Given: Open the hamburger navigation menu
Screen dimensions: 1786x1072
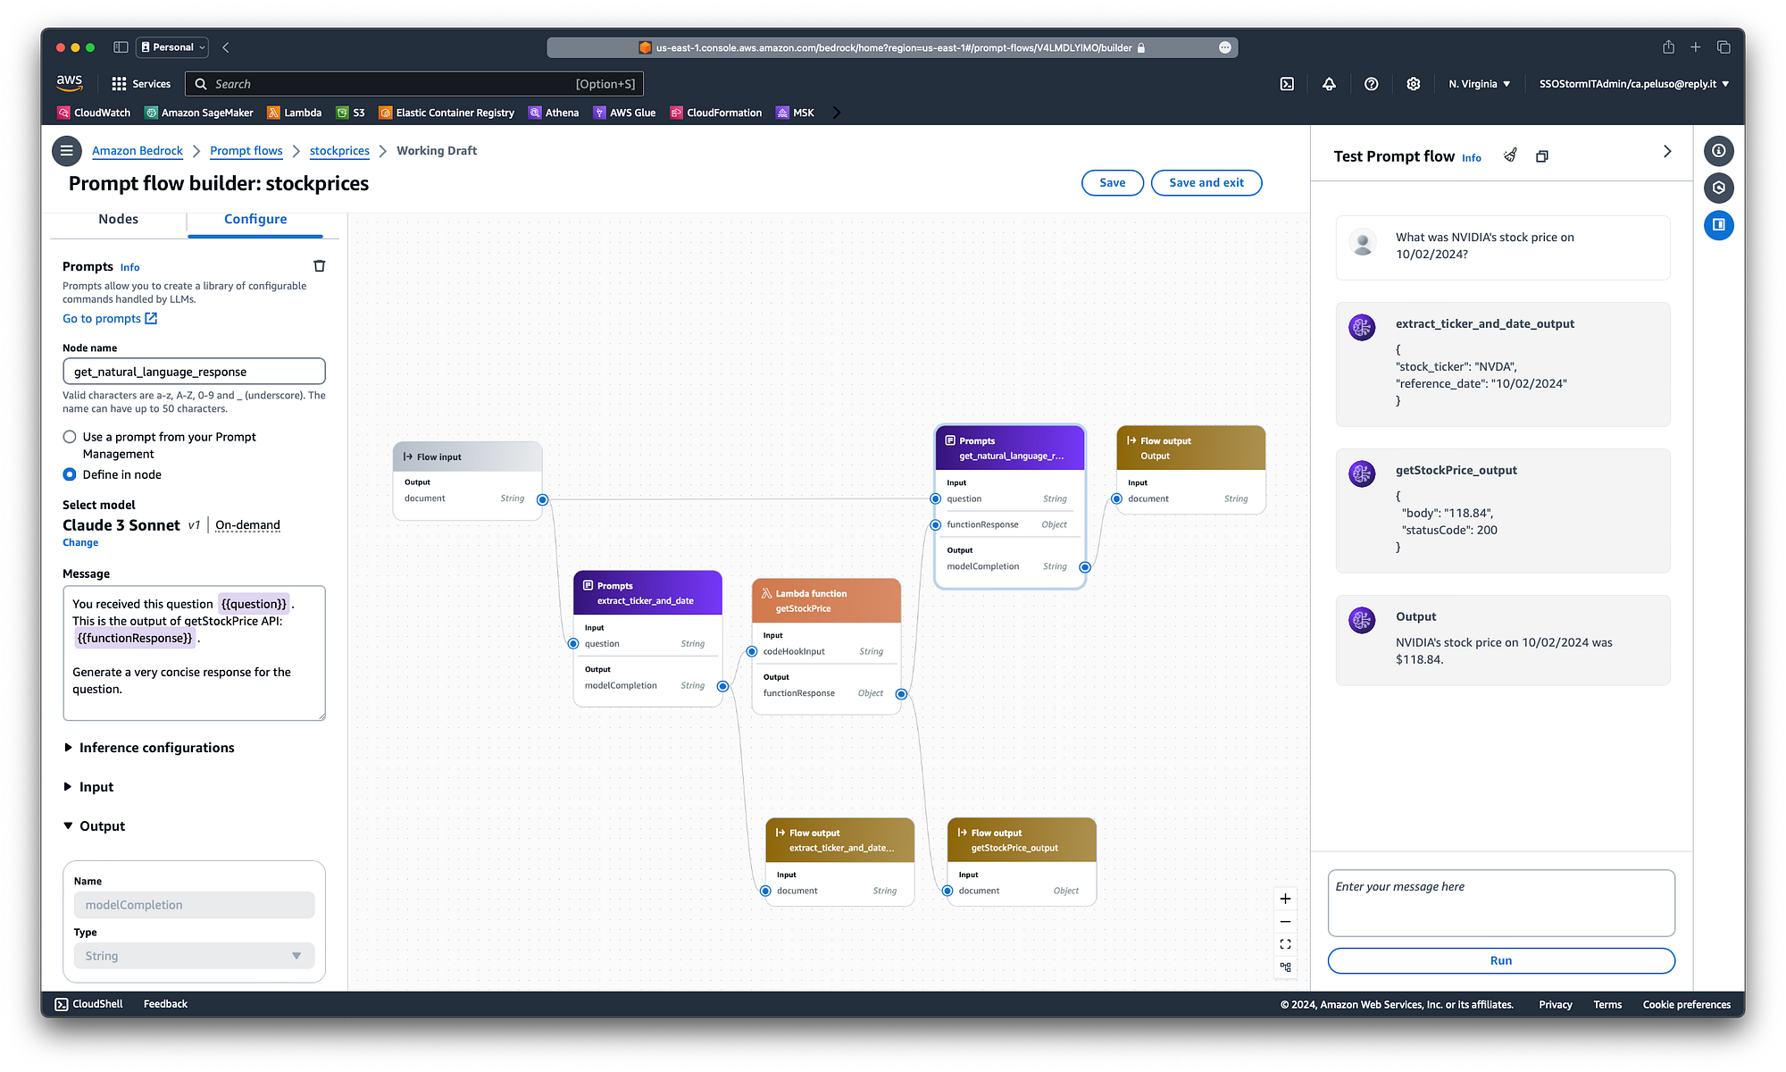Looking at the screenshot, I should click(x=66, y=151).
